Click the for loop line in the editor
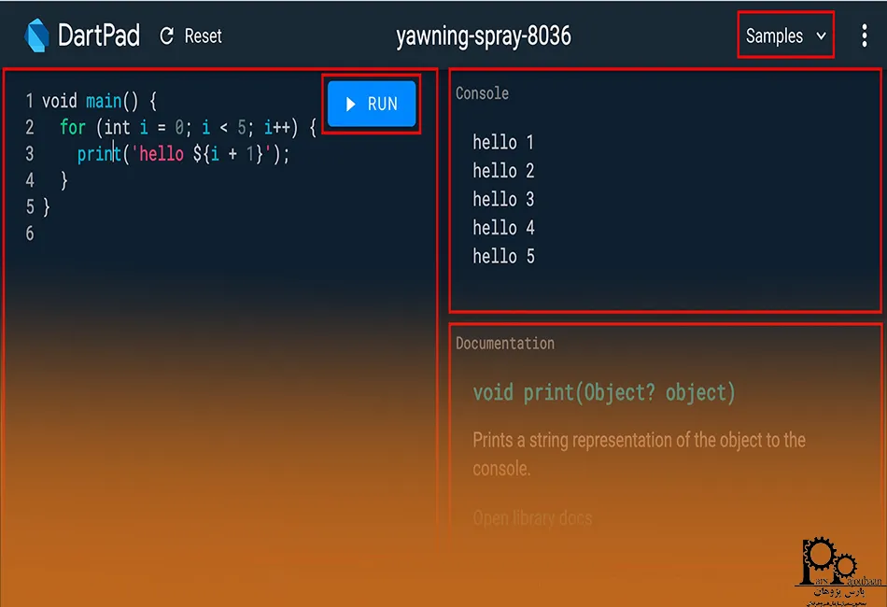 pos(187,127)
